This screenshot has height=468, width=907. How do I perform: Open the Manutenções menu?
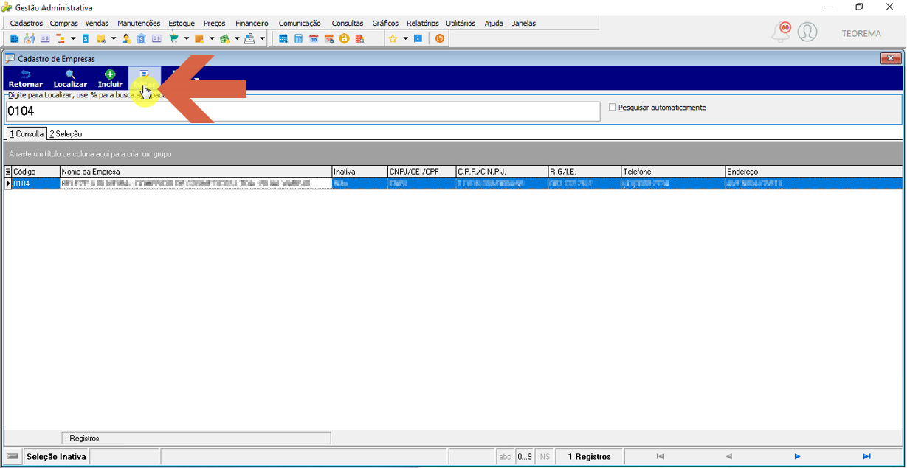click(x=139, y=24)
